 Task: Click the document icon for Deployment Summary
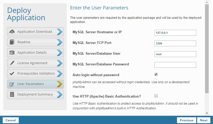[x=12, y=94]
